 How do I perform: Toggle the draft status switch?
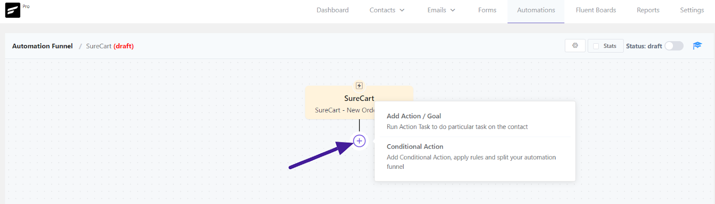674,46
